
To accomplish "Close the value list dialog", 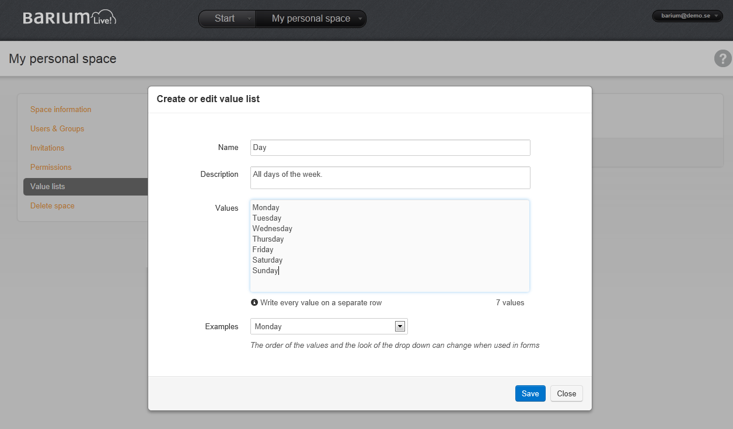I will (566, 393).
